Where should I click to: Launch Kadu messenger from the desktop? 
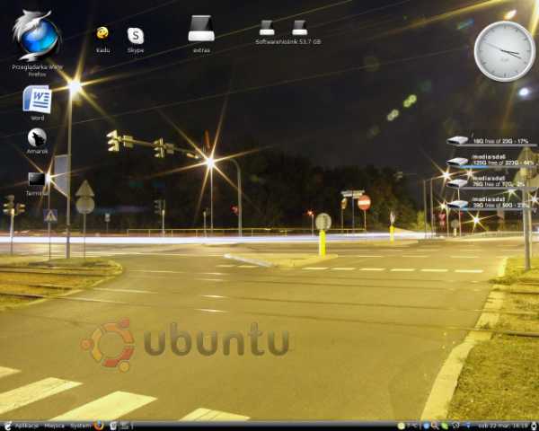click(102, 33)
